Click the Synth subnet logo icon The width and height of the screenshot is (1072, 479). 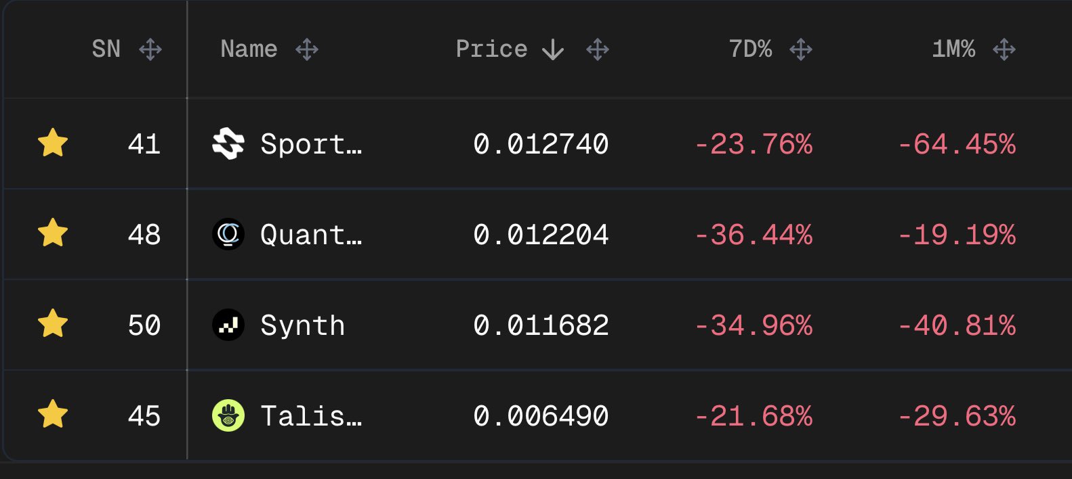(228, 325)
